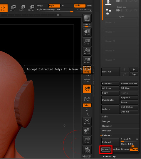Click AutoReorder button

(129, 83)
